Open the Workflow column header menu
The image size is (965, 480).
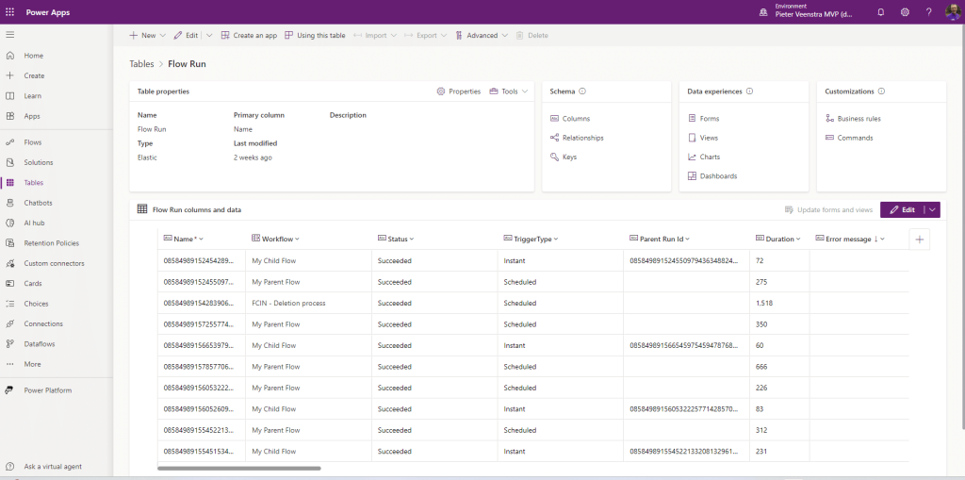point(276,240)
